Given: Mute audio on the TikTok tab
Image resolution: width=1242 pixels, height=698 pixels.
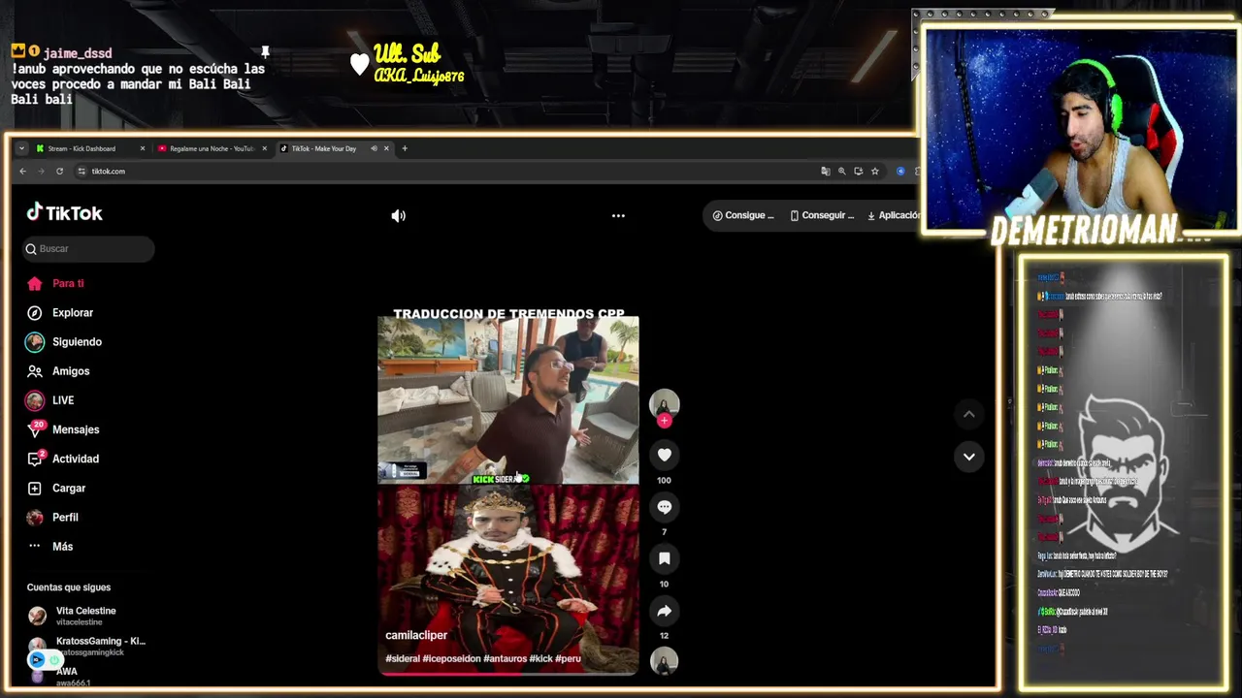Looking at the screenshot, I should pyautogui.click(x=374, y=148).
